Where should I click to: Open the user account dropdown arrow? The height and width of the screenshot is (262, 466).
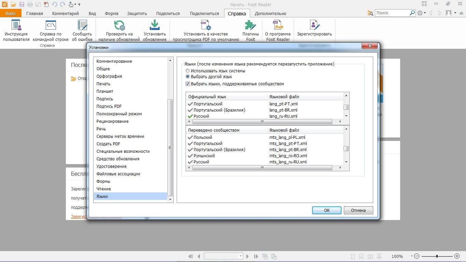(455, 13)
